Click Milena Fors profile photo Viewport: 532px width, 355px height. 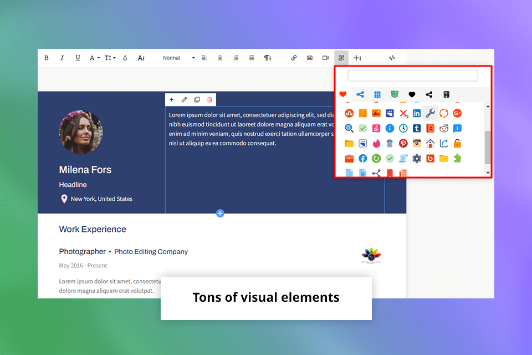click(81, 132)
